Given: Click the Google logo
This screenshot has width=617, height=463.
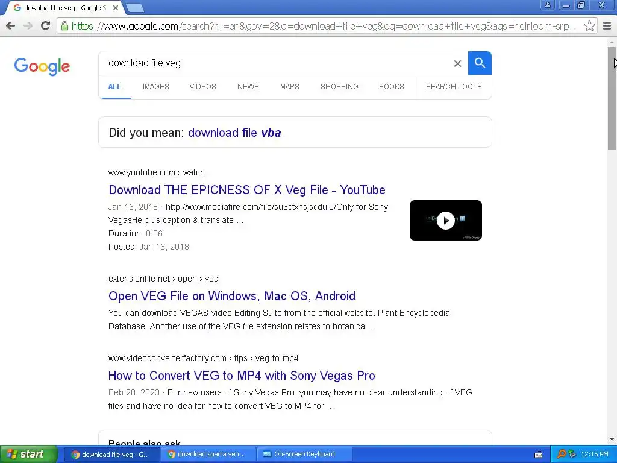Looking at the screenshot, I should [42, 66].
